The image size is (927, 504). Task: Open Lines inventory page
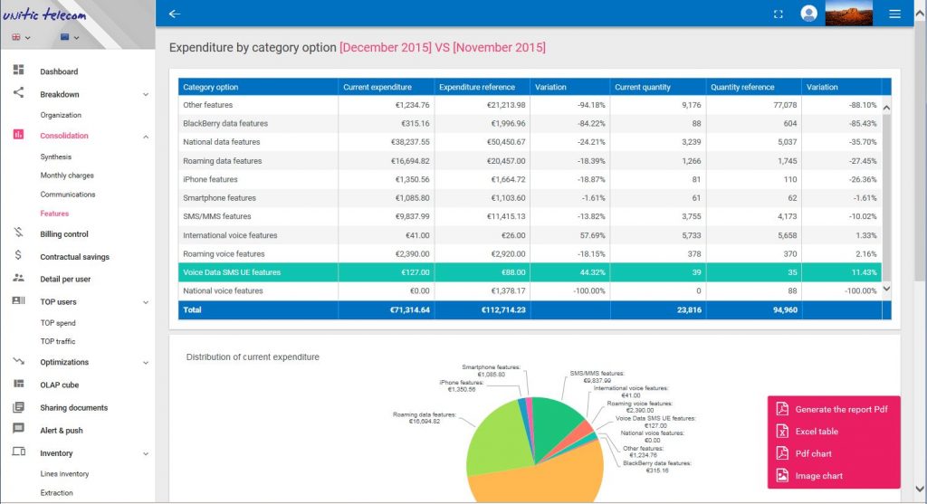pos(64,474)
